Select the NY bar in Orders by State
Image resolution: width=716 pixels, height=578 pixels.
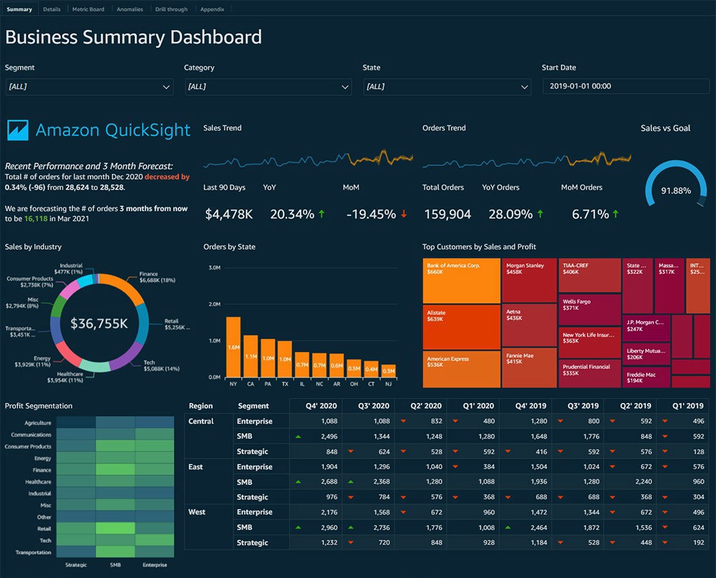(233, 347)
